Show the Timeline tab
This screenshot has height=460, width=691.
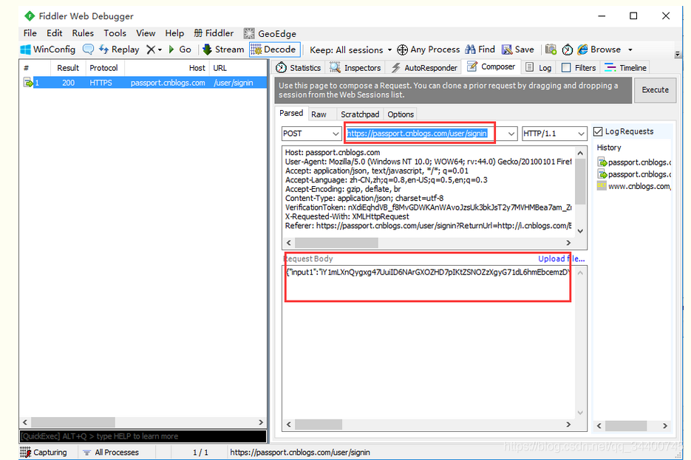point(625,68)
